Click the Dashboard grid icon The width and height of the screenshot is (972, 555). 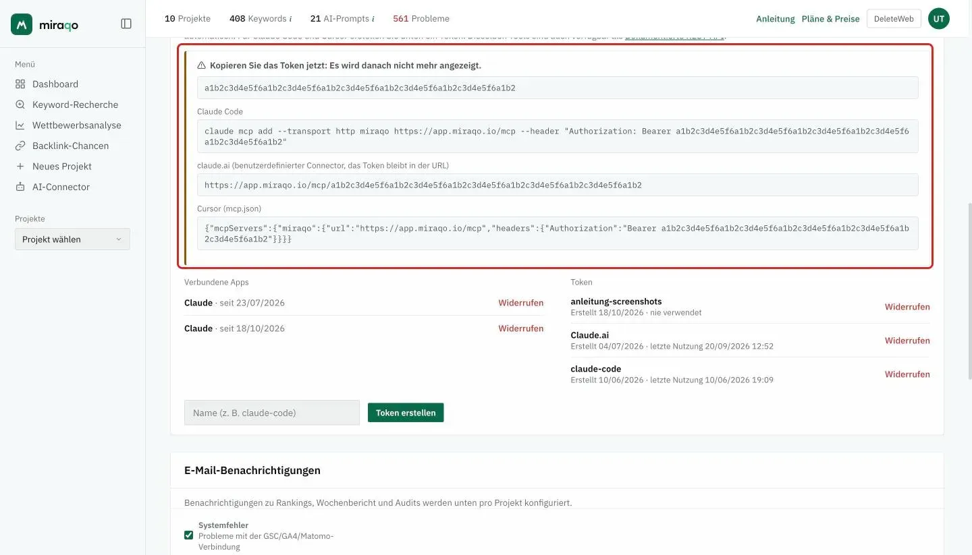click(20, 84)
